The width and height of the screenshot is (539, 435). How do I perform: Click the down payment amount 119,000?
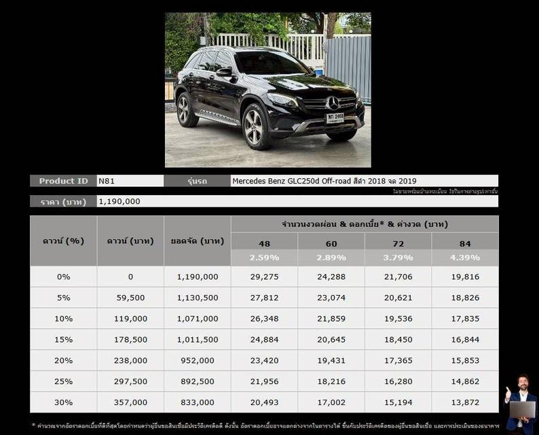[x=130, y=319]
